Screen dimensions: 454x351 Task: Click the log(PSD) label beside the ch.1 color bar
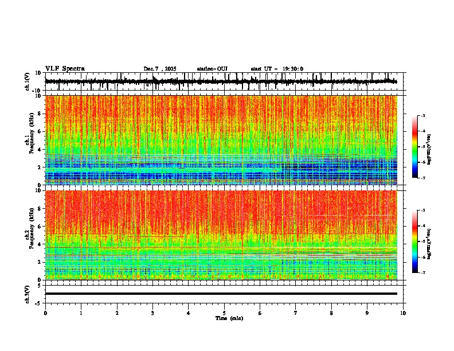pyautogui.click(x=429, y=149)
